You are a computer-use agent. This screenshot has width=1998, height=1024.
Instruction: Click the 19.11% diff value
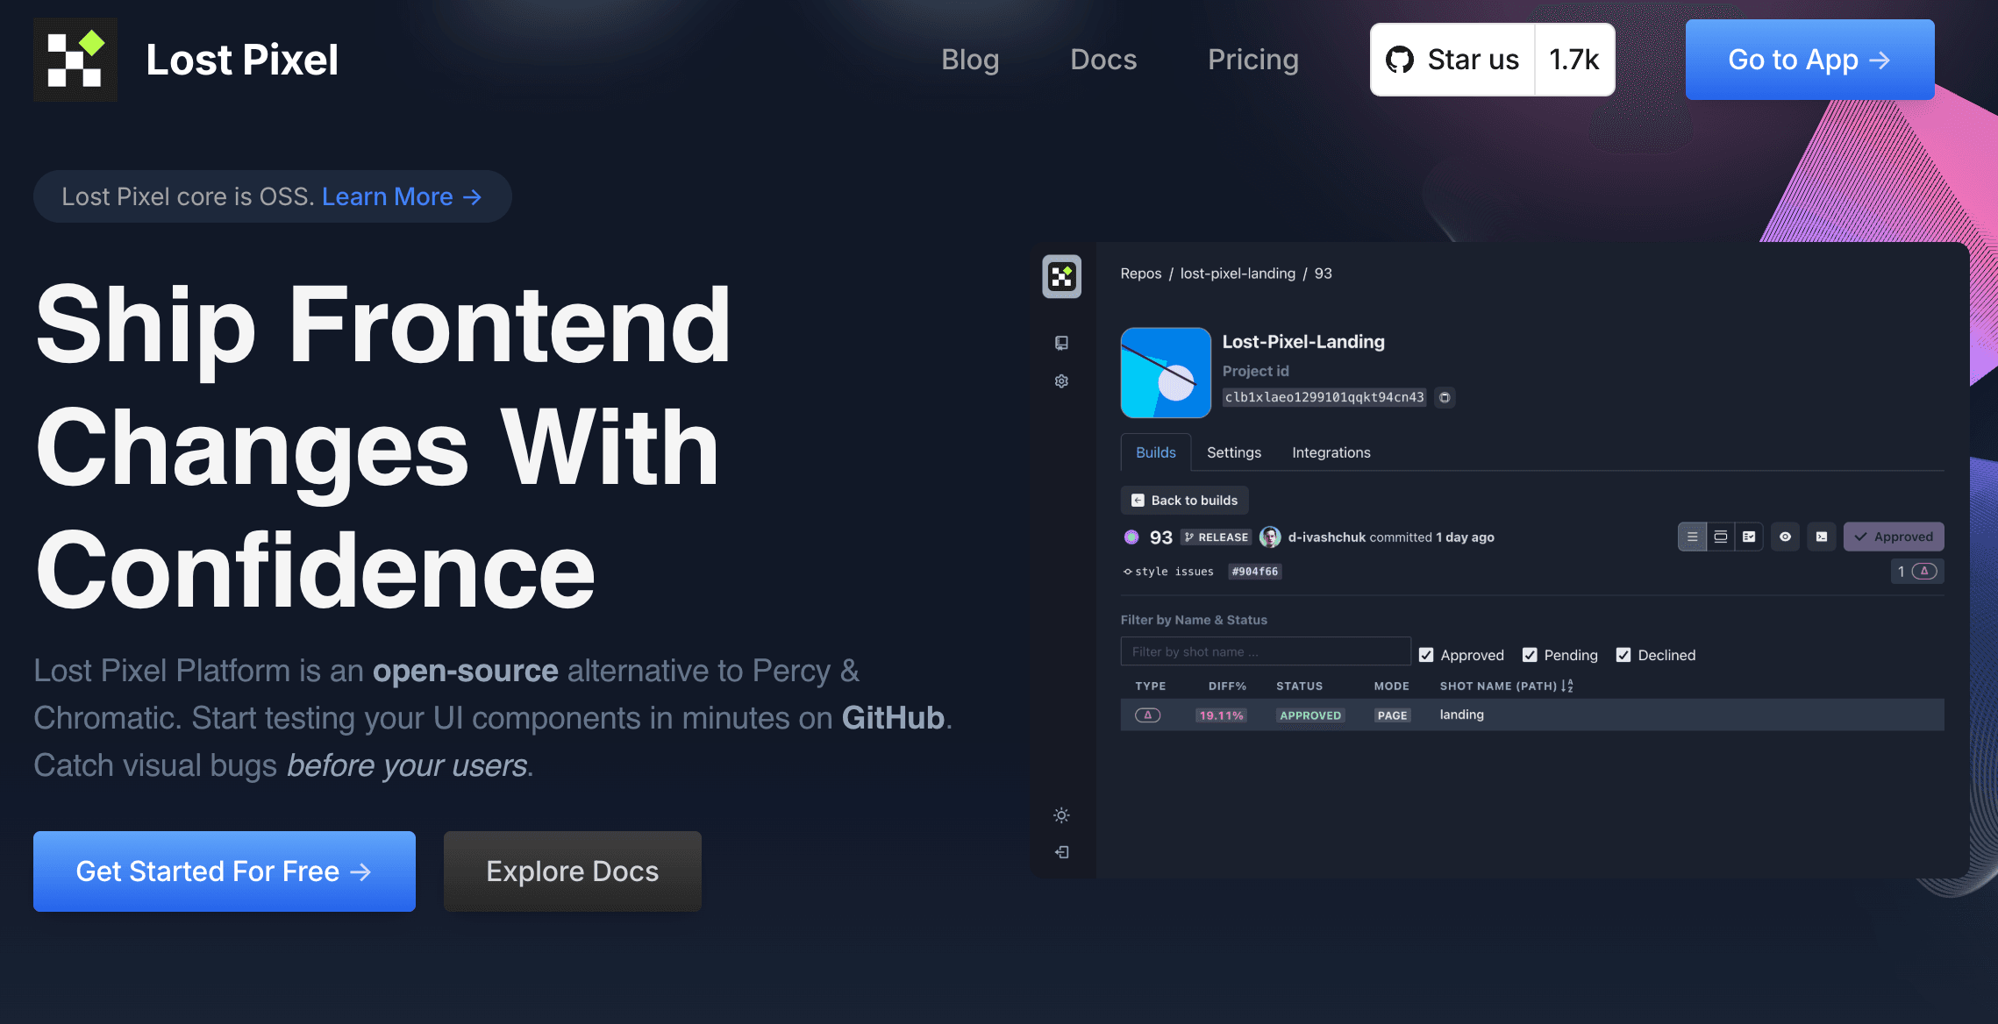point(1221,715)
